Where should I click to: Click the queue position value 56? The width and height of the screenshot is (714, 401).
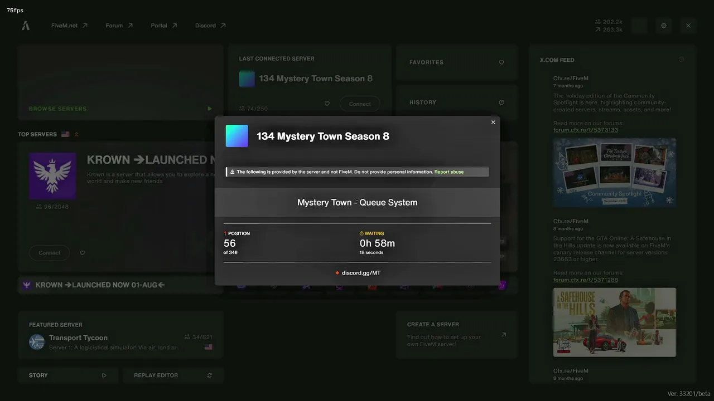(x=230, y=243)
